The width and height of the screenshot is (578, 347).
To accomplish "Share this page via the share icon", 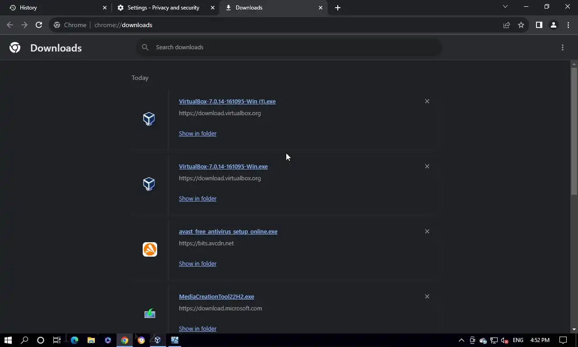I will coord(507,25).
